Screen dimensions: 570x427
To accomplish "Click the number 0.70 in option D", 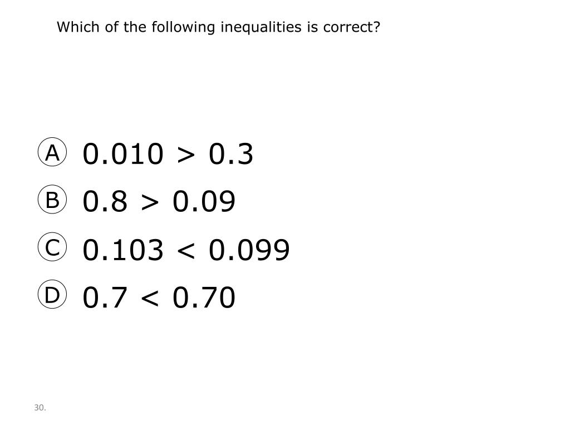I will (204, 297).
